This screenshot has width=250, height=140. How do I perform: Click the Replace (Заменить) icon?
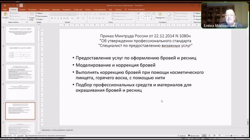[x=194, y=16]
